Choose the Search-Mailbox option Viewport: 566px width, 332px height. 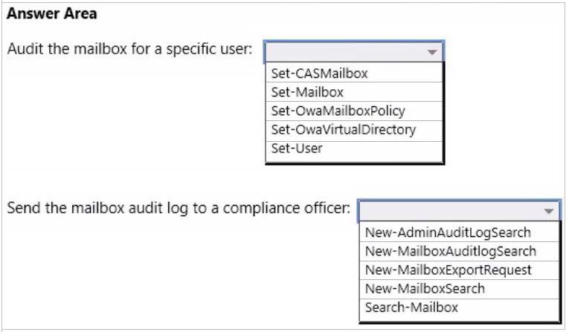(x=459, y=308)
